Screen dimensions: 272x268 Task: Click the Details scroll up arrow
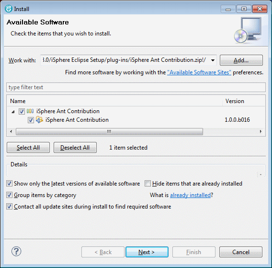(261, 175)
